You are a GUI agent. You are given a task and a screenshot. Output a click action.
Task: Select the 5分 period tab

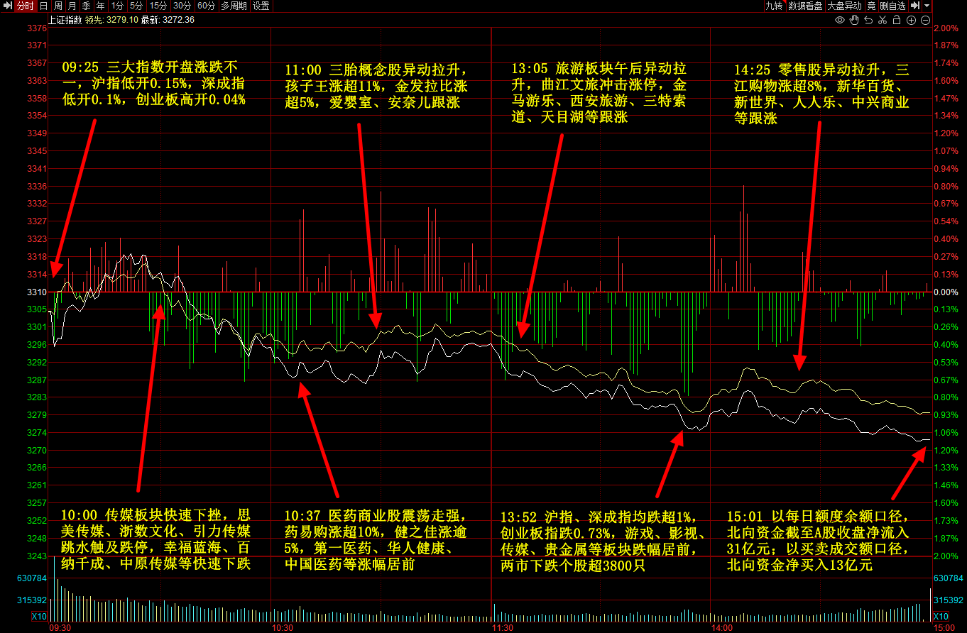(136, 6)
